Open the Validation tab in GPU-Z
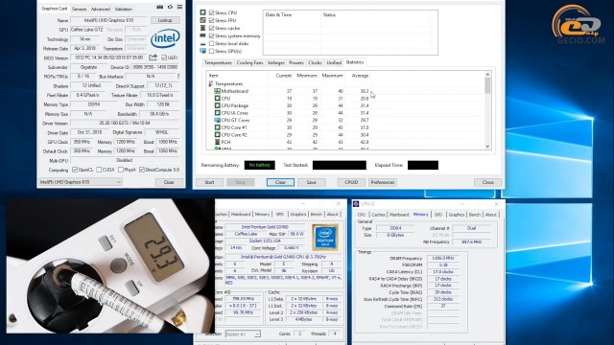The image size is (614, 345). (124, 9)
